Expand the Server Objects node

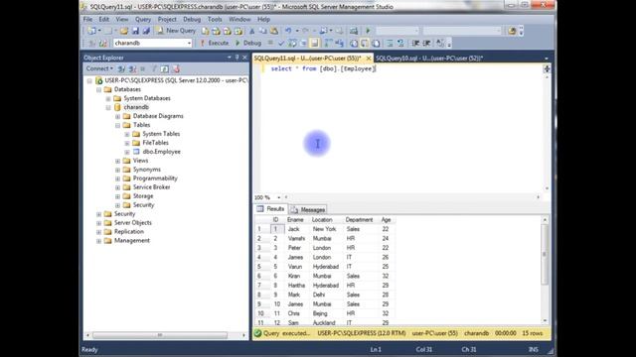[x=98, y=223]
